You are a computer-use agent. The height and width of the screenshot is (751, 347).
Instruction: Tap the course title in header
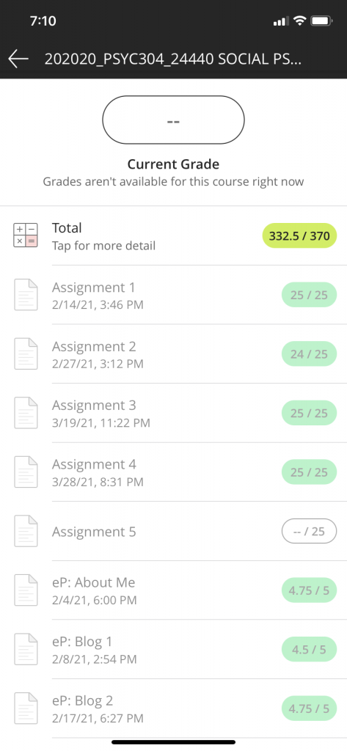[x=173, y=59]
